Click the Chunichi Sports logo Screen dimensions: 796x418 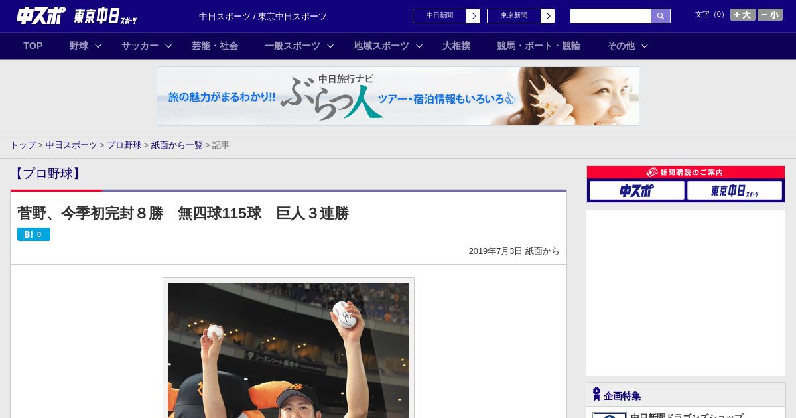point(41,15)
